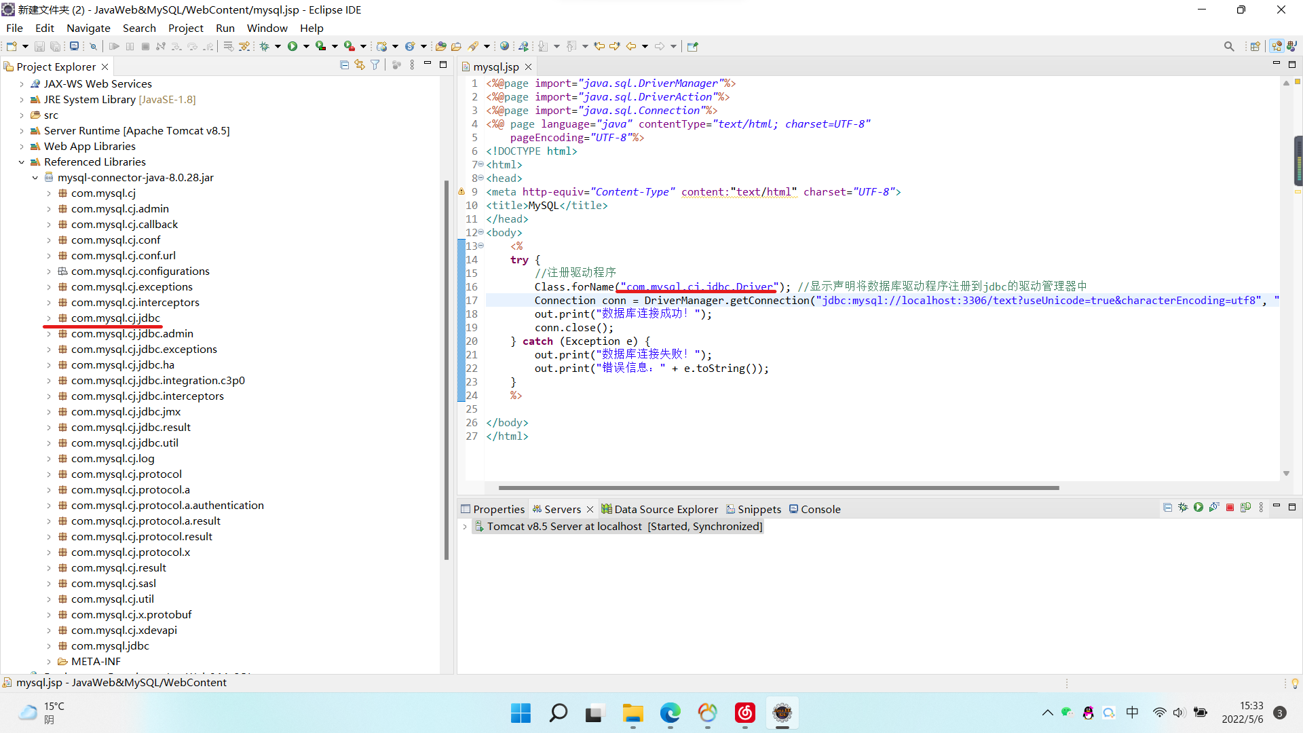Click the Debug bug icon in main toolbar
This screenshot has height=733, width=1303.
265,46
